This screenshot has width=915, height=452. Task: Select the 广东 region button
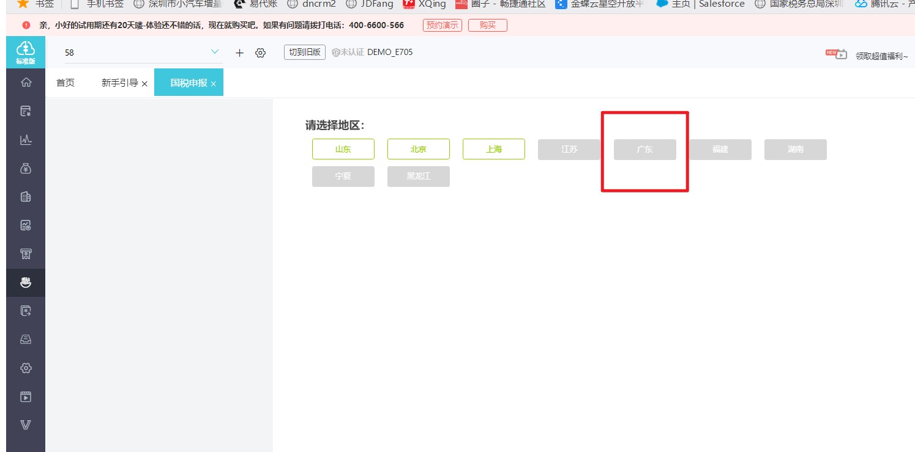click(645, 150)
